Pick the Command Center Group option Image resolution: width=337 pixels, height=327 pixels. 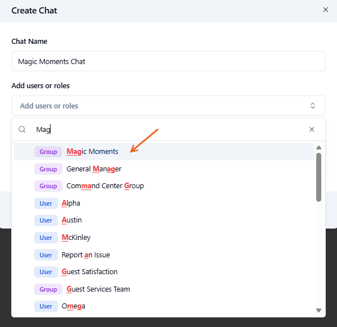point(105,186)
